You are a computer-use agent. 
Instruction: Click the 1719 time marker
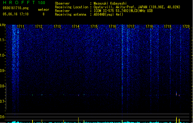[x=168, y=26]
